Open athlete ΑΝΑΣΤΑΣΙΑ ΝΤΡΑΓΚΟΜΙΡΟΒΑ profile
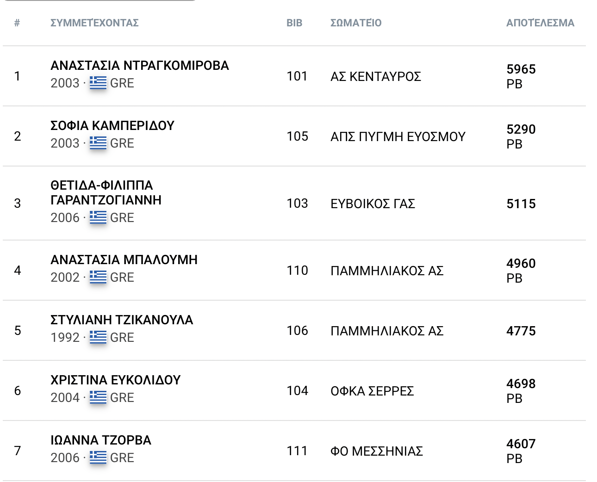This screenshot has height=482, width=597. click(x=139, y=66)
